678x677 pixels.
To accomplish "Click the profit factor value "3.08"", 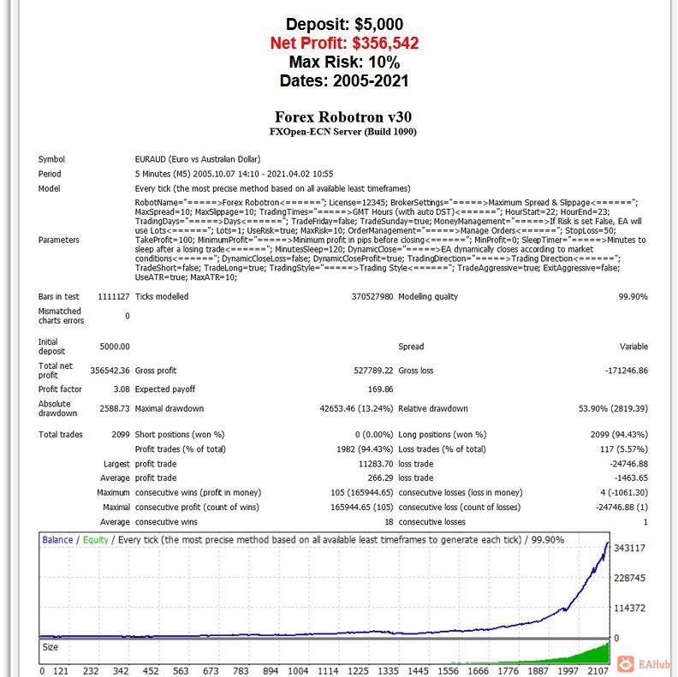I will coord(122,389).
